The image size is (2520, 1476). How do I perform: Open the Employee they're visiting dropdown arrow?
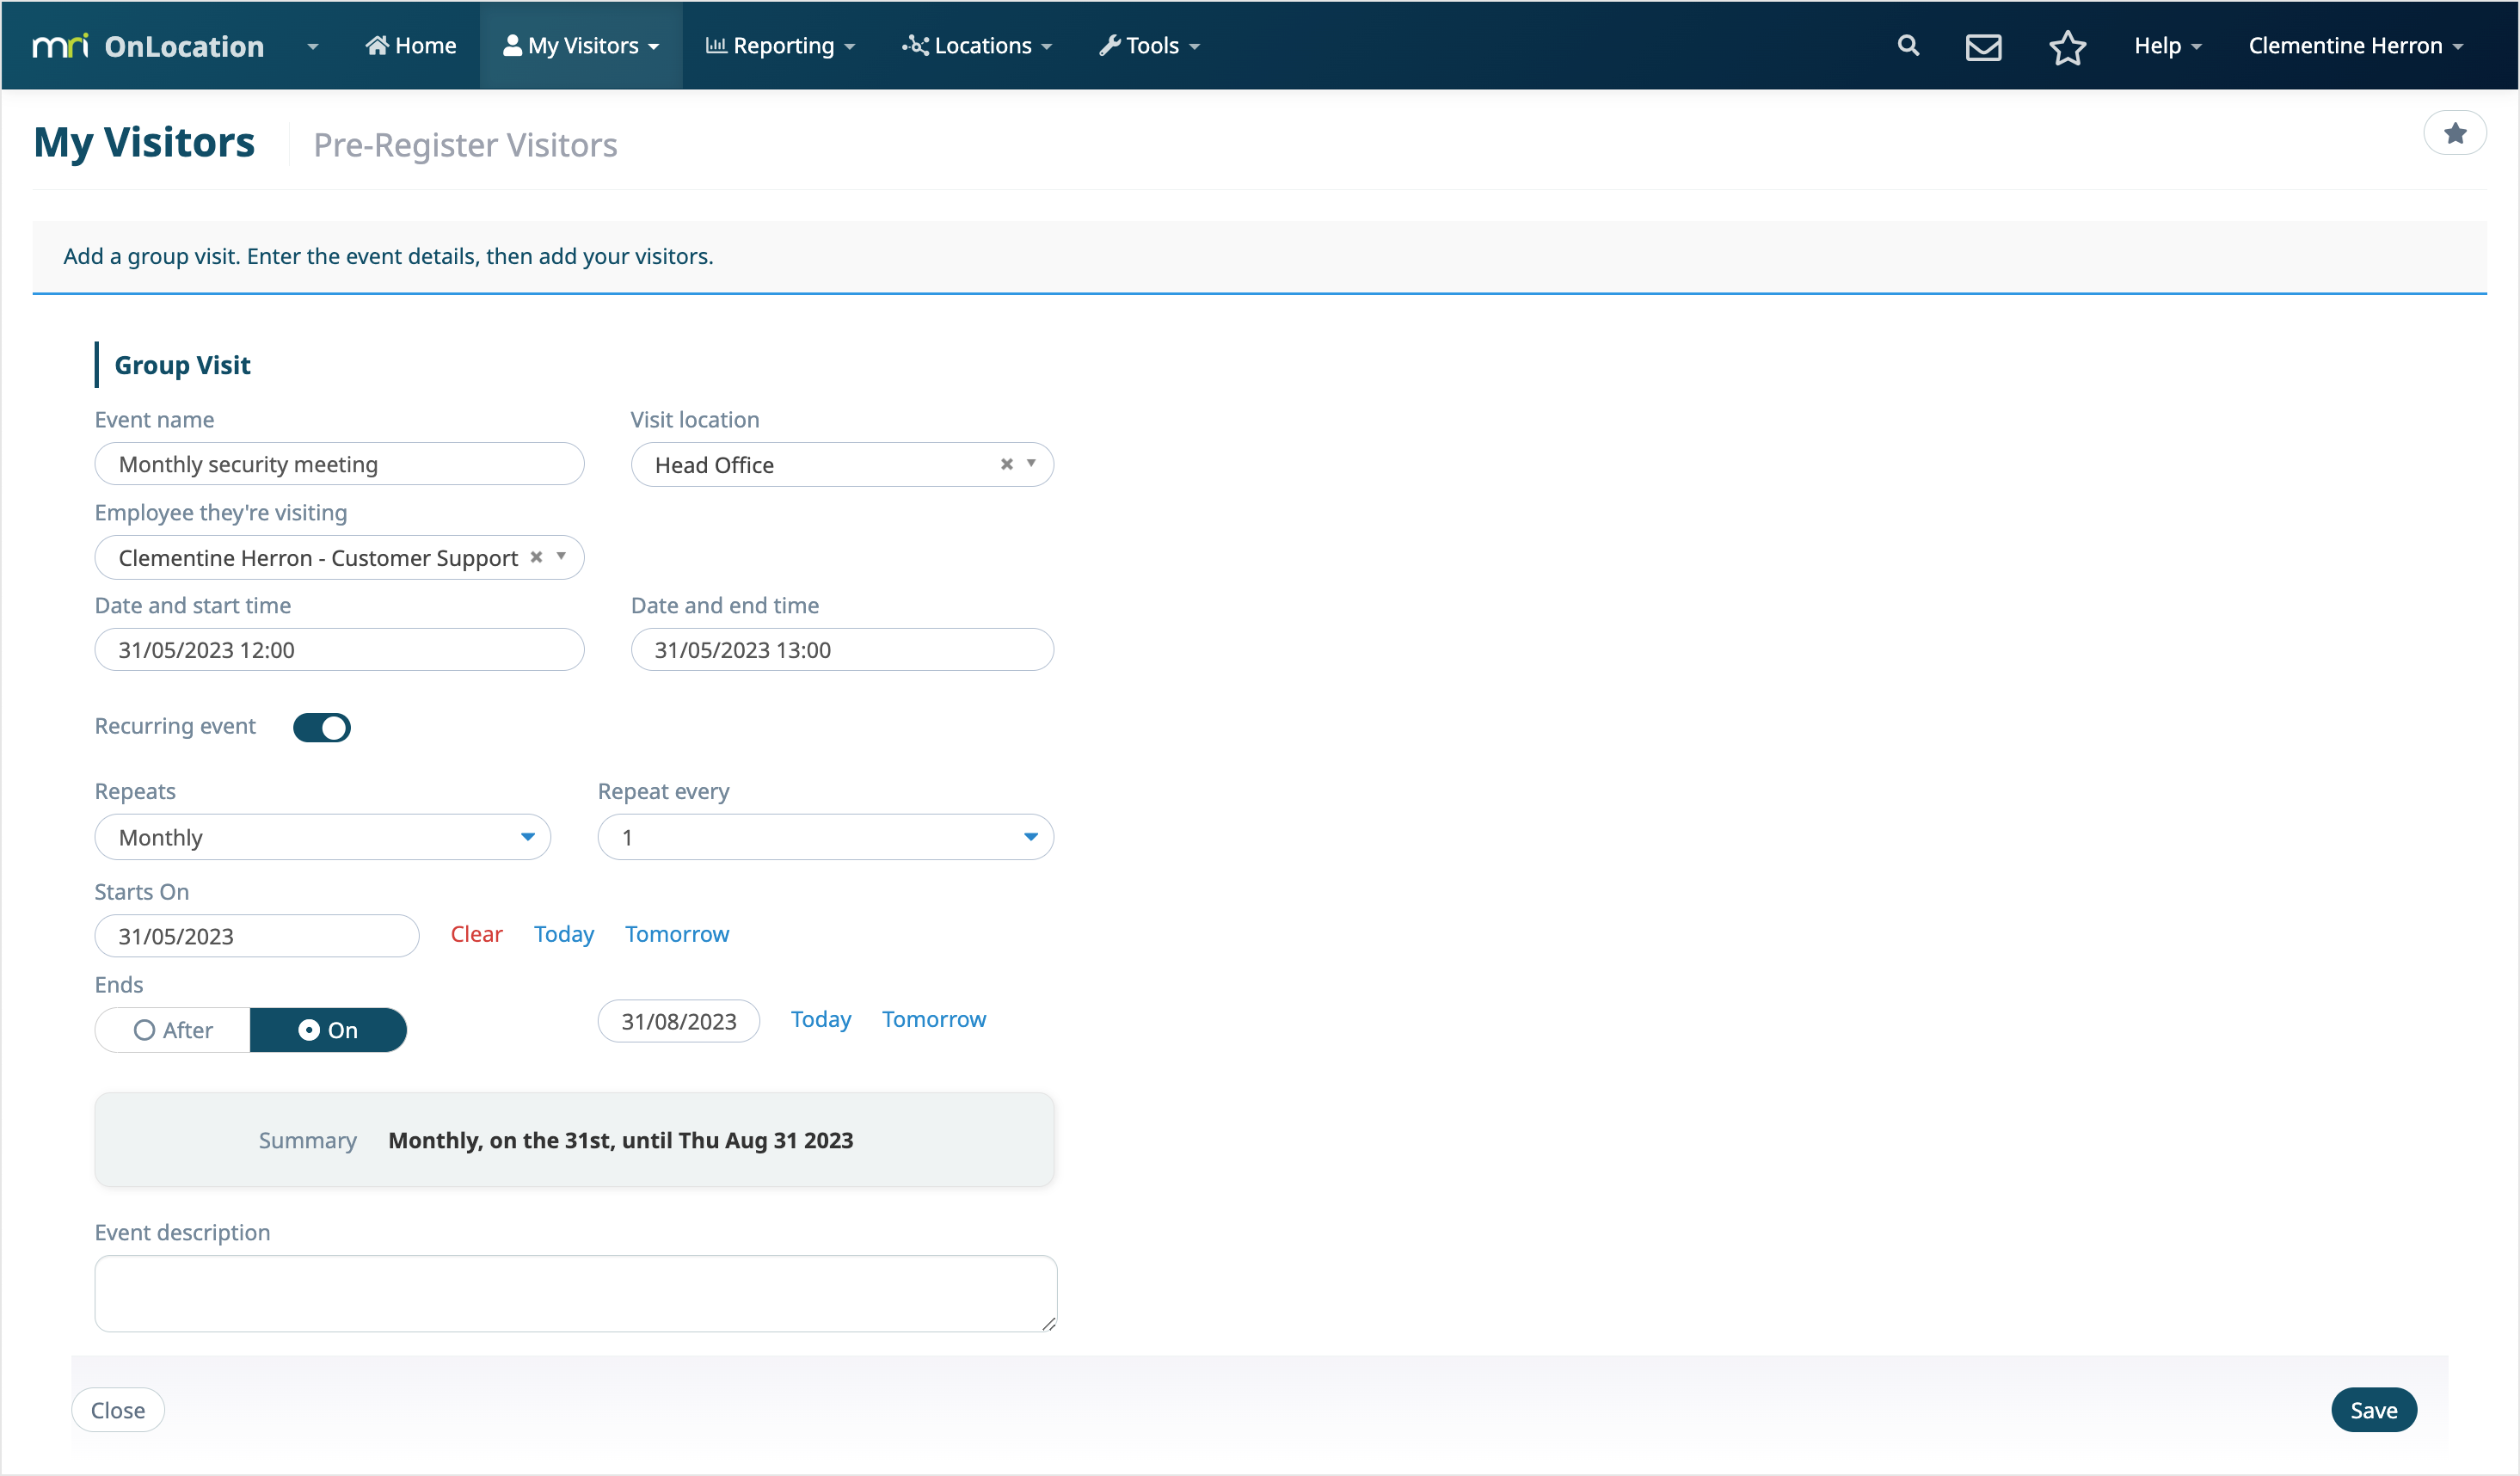[561, 557]
